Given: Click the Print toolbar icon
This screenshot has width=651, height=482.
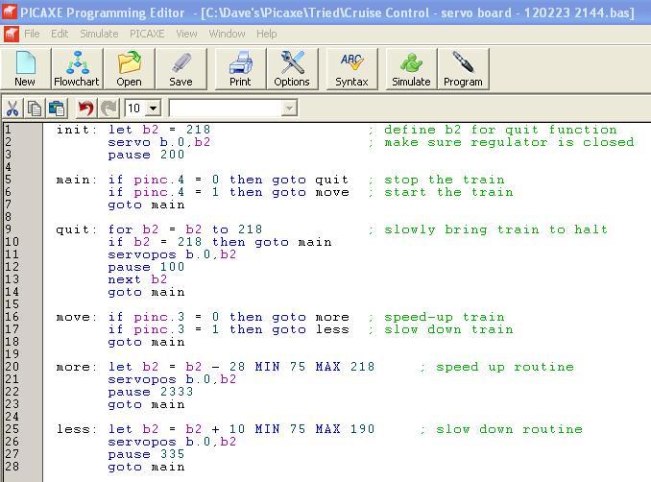Looking at the screenshot, I should click(240, 68).
